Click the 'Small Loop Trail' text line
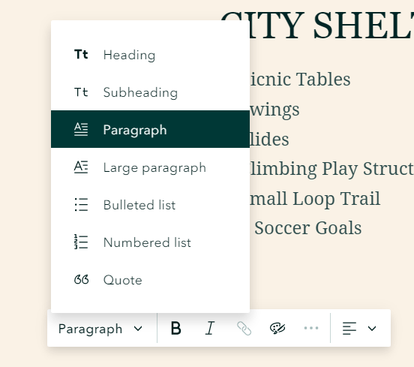Screen dimensions: 414x367 tap(315, 199)
